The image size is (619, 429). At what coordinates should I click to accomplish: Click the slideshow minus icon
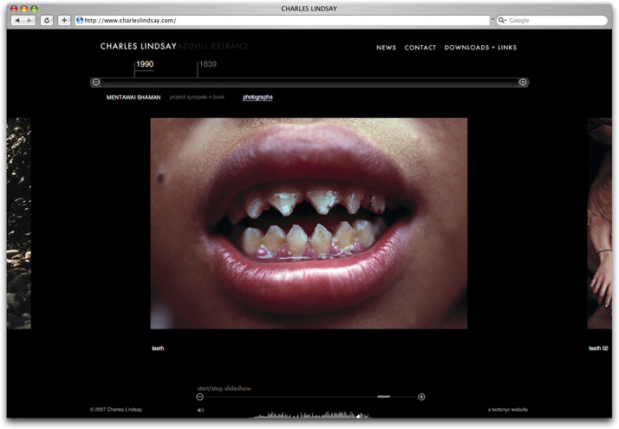click(200, 397)
